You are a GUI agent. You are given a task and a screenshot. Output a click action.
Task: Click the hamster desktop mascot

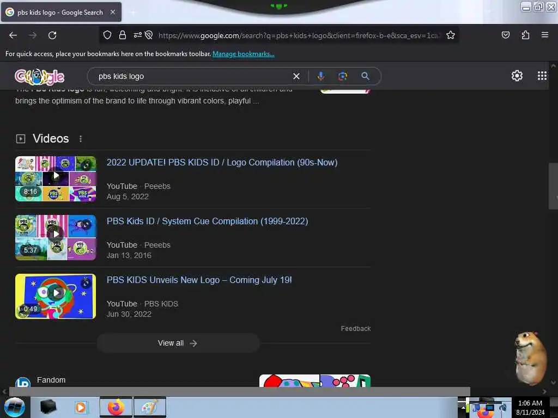(531, 358)
